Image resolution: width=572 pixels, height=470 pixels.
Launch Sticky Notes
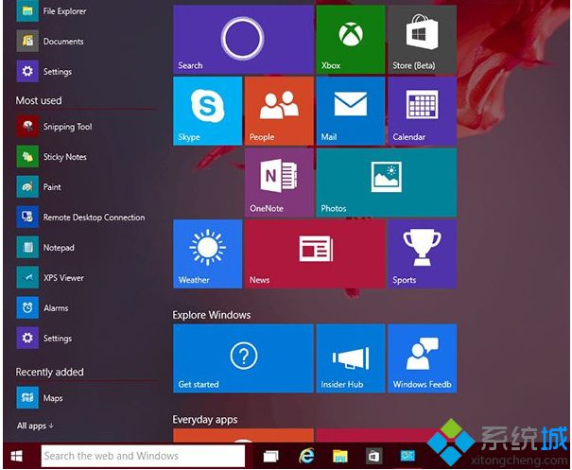(51, 157)
